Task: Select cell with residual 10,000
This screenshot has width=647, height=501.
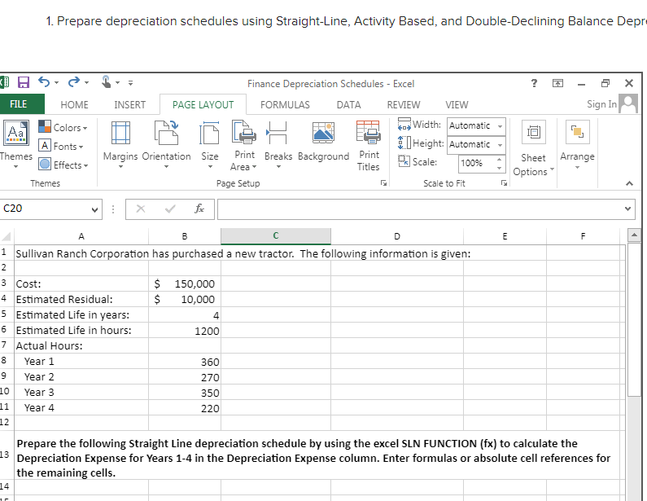Action: coord(185,300)
